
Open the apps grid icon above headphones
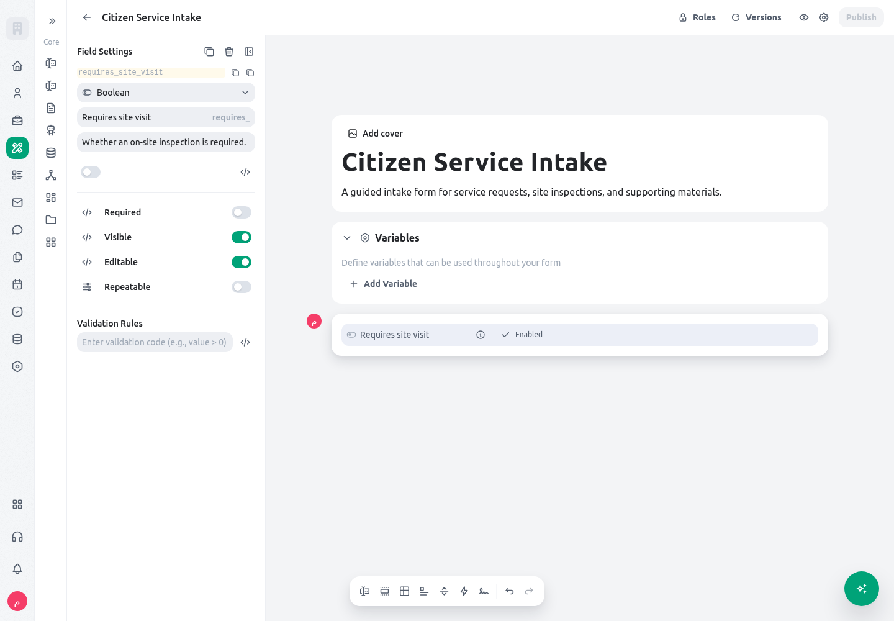[17, 504]
